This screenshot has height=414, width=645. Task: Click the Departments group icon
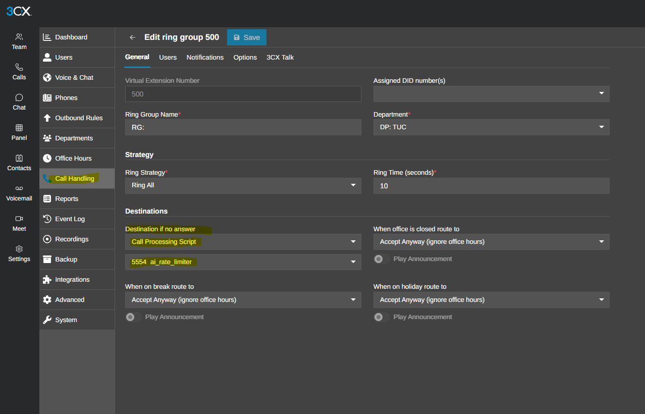click(47, 138)
